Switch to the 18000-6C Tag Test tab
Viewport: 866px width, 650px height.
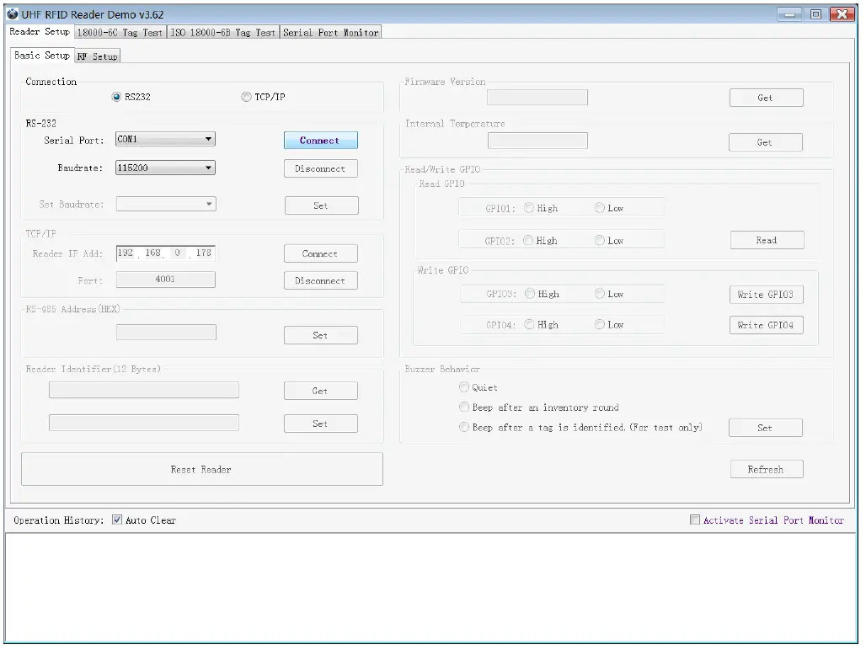coord(117,32)
